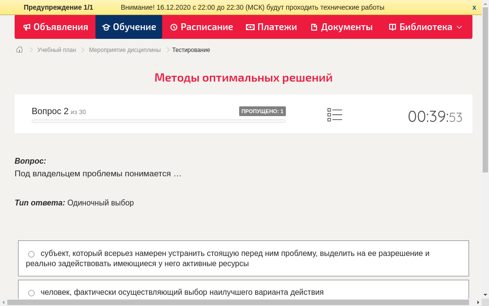Click the megaphone icon beside Объявления

[27, 27]
